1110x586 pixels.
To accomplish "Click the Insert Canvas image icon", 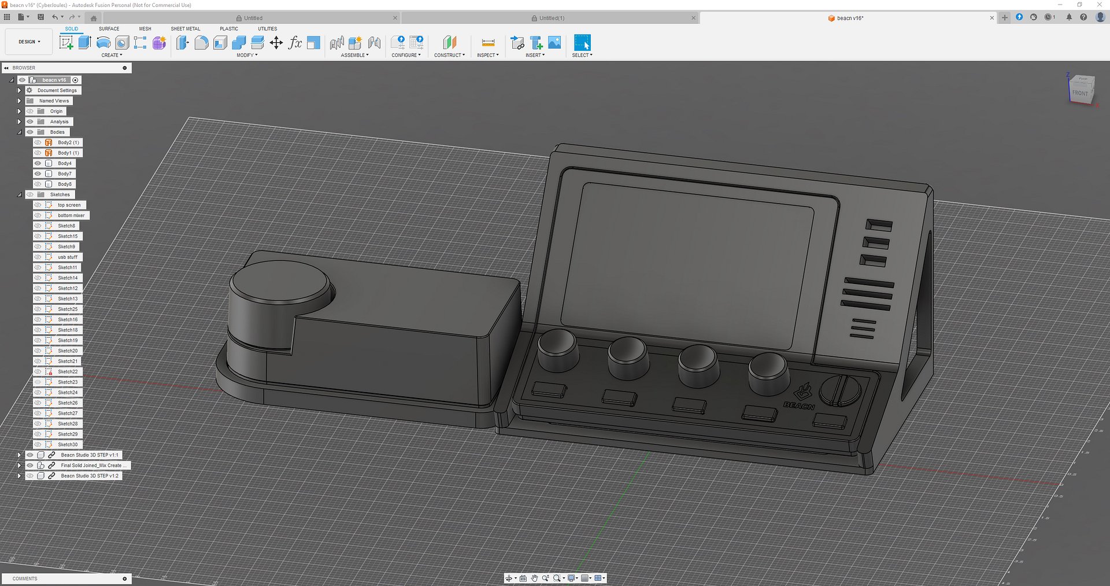I will pyautogui.click(x=554, y=42).
